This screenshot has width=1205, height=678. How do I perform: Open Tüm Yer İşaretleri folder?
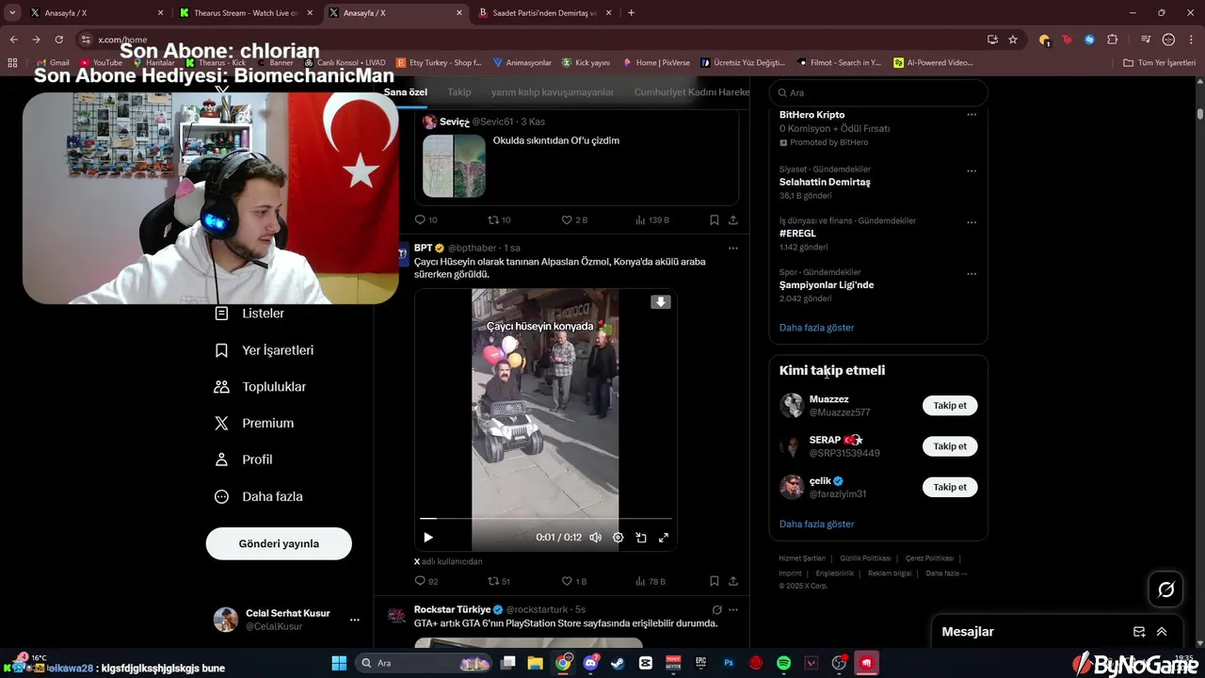(1160, 62)
